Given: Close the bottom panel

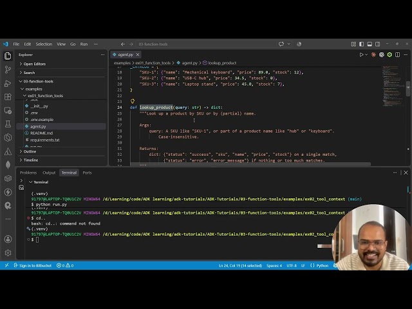Looking at the screenshot, I should (x=406, y=173).
